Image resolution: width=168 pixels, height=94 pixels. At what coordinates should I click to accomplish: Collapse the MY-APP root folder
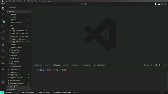click(x=19, y=11)
